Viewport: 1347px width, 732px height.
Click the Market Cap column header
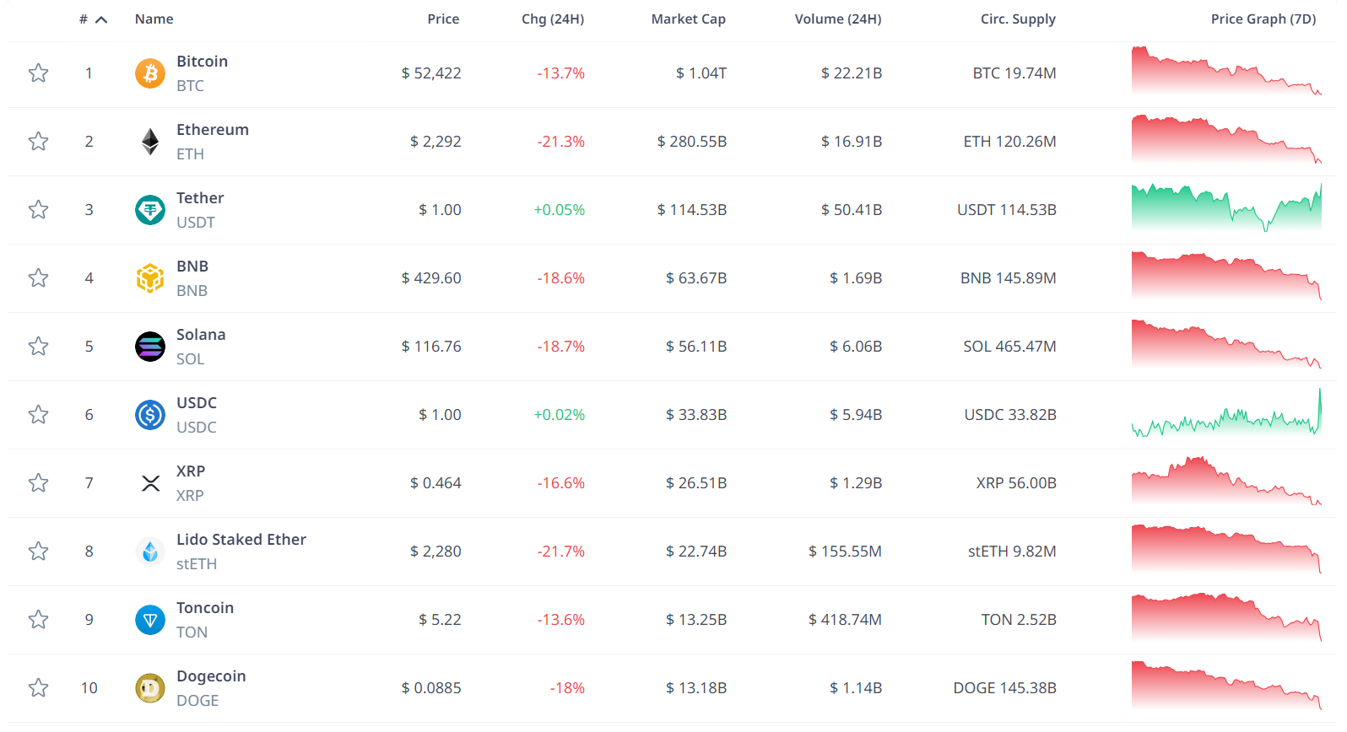tap(688, 19)
